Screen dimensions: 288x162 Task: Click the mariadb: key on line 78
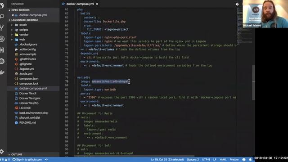pyautogui.click(x=84, y=77)
